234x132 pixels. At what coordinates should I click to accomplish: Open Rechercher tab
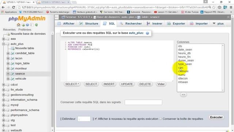tap(131, 23)
